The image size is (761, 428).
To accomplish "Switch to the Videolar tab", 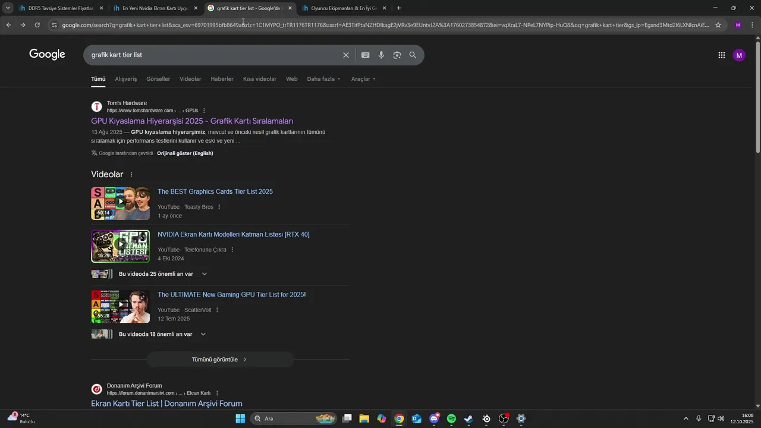I will [x=190, y=79].
